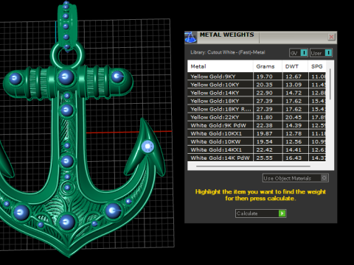354x265 pixels.
Task: Select the Yellow Gold:14KY row
Action: pyautogui.click(x=257, y=93)
